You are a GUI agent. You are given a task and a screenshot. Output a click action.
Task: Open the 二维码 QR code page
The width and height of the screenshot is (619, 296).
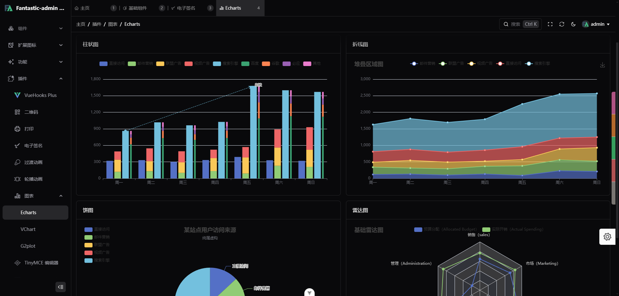[x=31, y=112]
